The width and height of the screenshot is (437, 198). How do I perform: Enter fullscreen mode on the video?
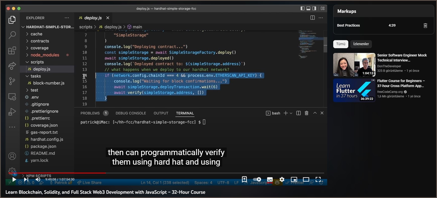[318, 179]
